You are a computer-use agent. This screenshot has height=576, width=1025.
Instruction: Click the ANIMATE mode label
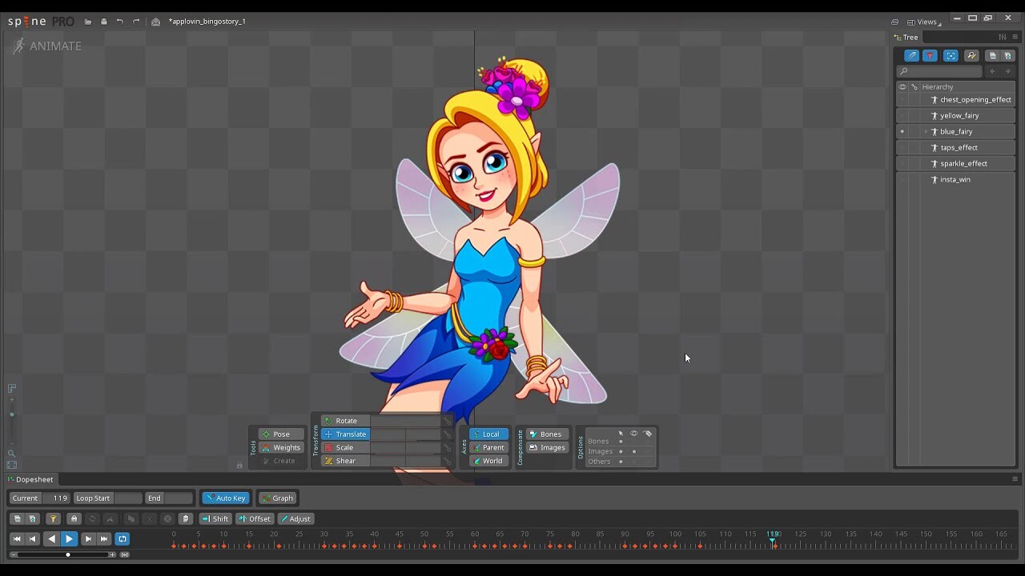tap(55, 46)
